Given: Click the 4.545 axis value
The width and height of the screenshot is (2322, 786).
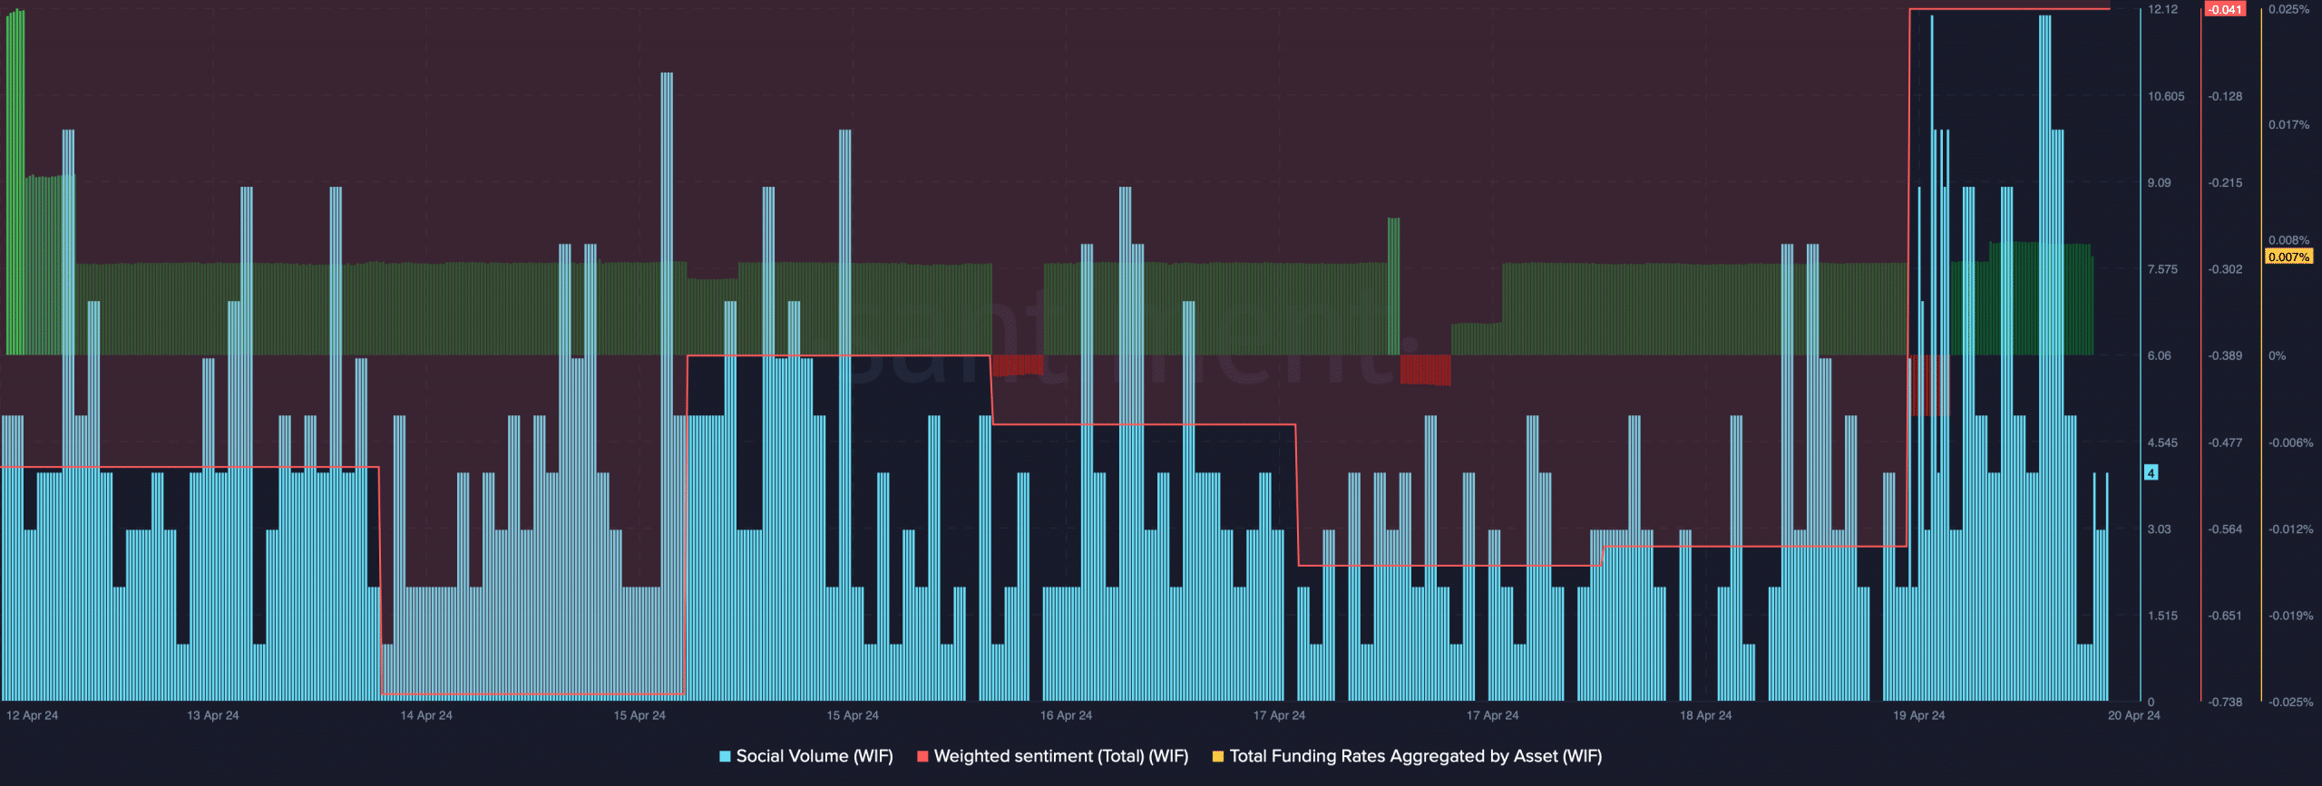Looking at the screenshot, I should pos(2162,442).
